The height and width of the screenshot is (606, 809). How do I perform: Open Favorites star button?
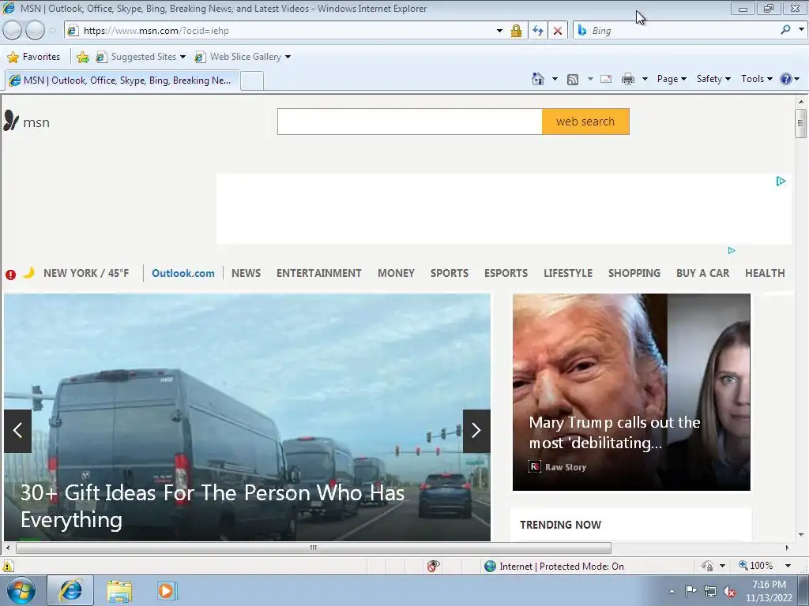pos(34,57)
